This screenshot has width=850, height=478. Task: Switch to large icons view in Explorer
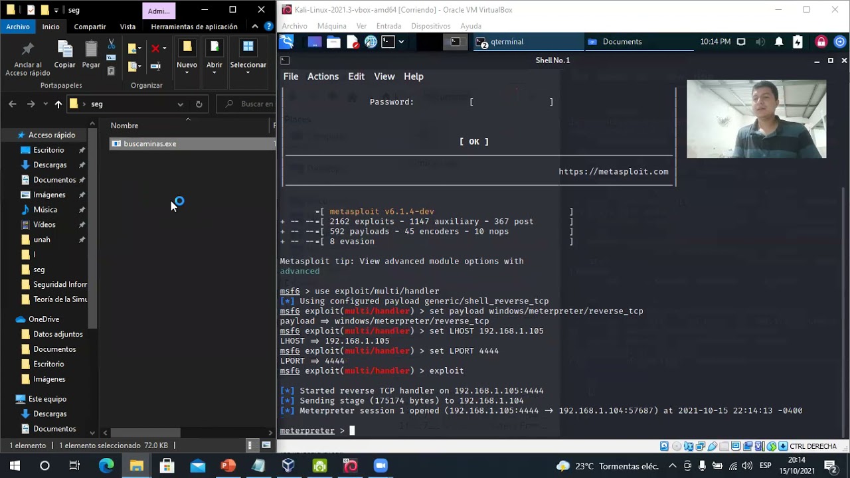[266, 445]
